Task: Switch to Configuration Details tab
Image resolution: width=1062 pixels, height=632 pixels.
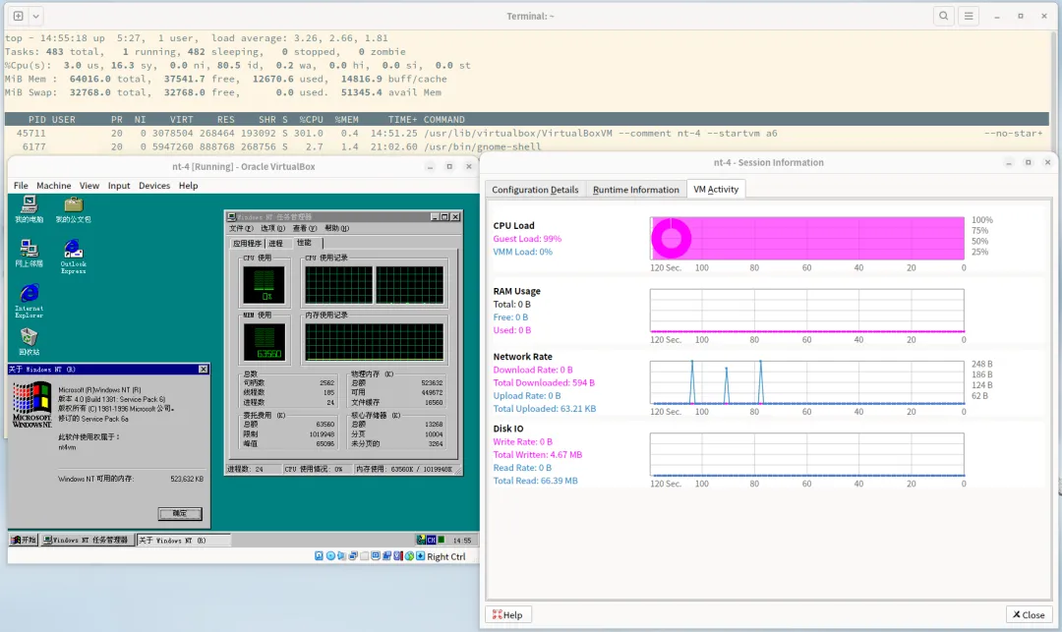Action: (x=535, y=190)
